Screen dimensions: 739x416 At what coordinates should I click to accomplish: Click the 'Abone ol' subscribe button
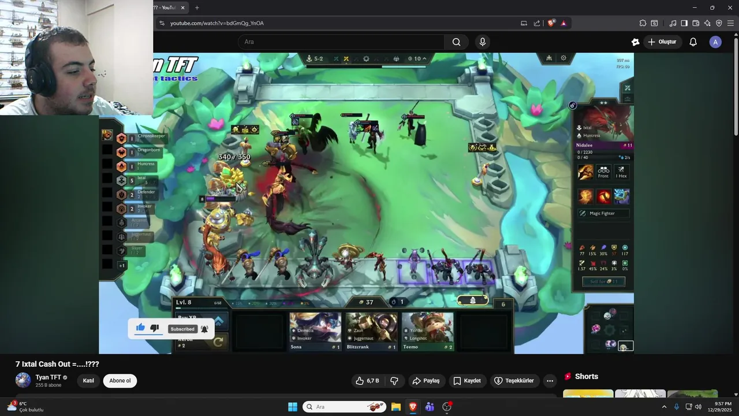coord(120,381)
